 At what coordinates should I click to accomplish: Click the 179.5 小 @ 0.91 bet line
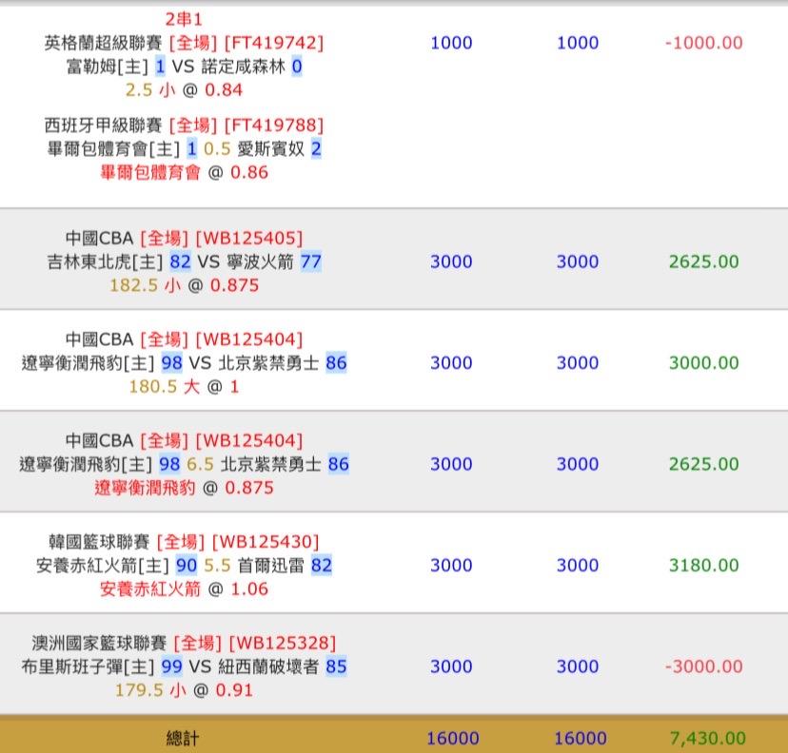pyautogui.click(x=184, y=690)
